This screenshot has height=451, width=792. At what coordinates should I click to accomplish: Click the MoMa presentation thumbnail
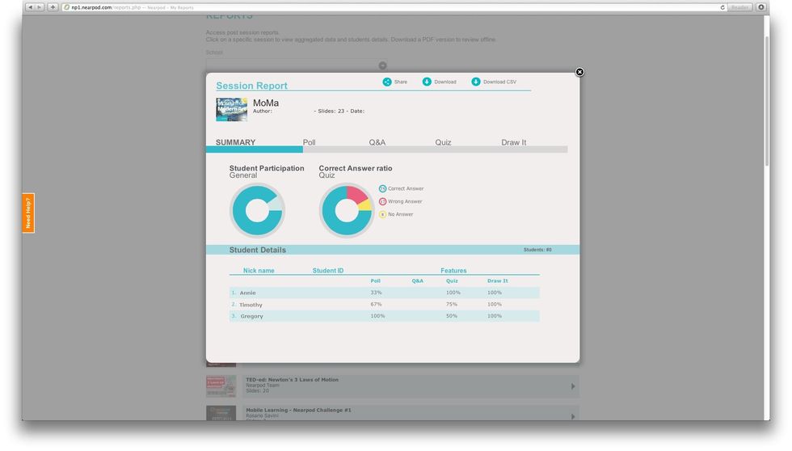[x=232, y=110]
